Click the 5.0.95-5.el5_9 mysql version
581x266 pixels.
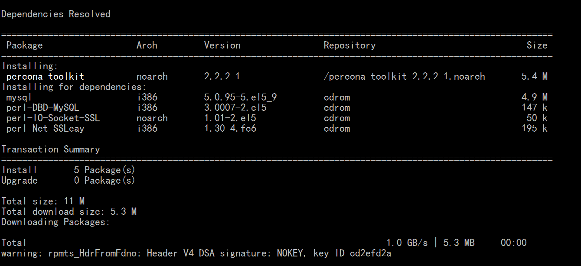240,97
